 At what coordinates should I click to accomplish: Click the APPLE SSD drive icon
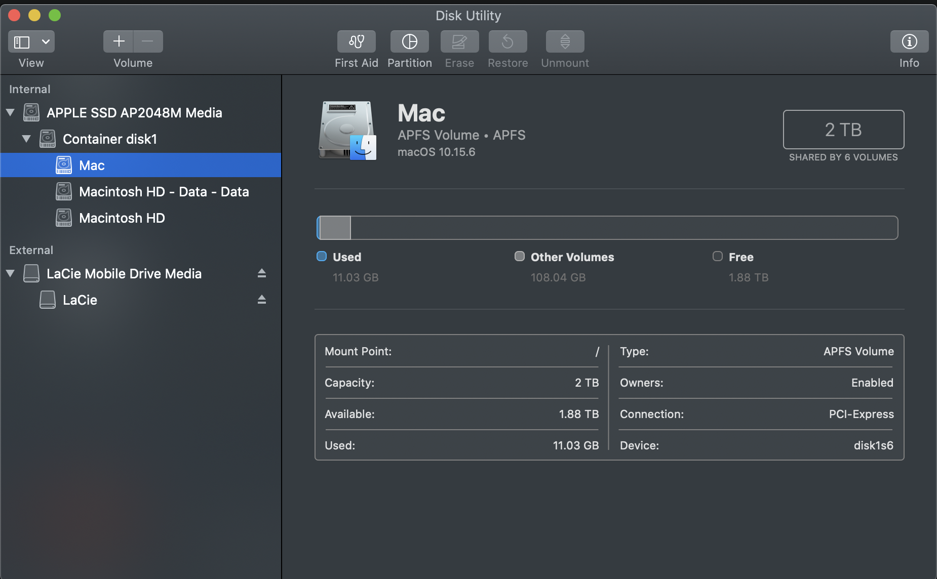pos(31,112)
